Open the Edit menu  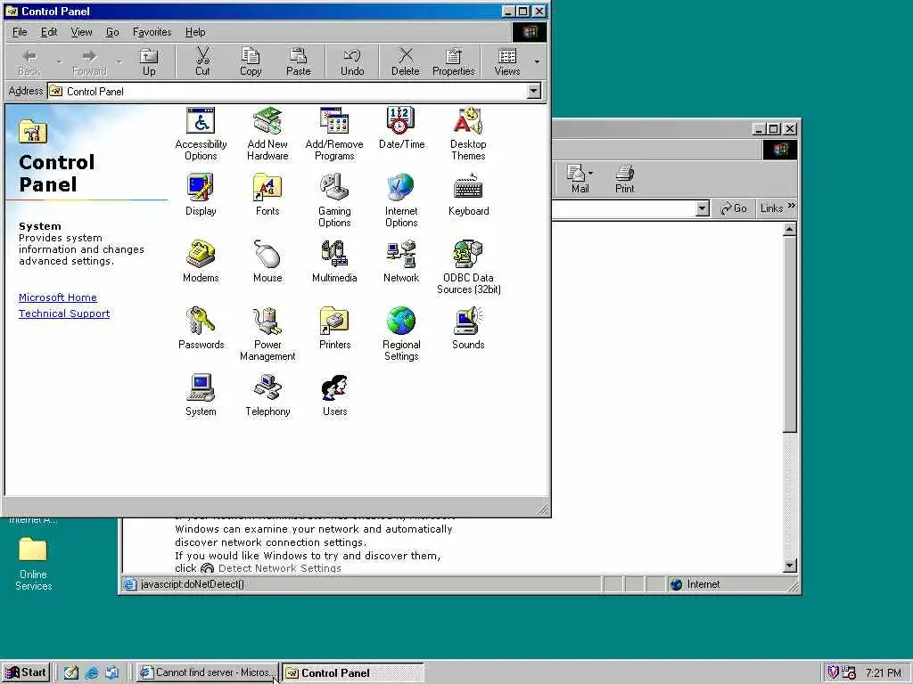pyautogui.click(x=49, y=32)
